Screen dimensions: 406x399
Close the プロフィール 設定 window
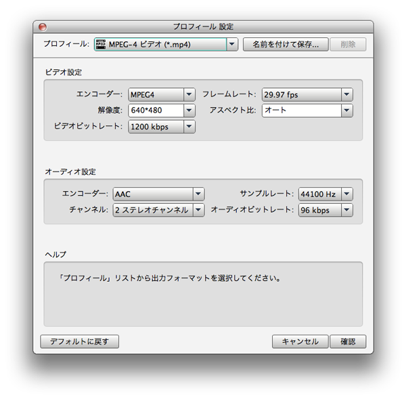[x=43, y=26]
